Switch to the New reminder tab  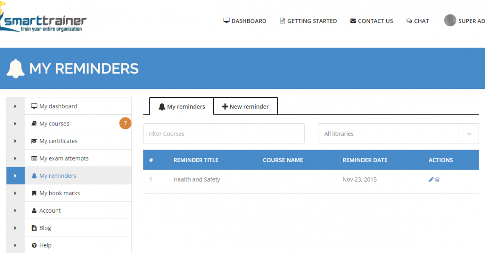click(245, 107)
